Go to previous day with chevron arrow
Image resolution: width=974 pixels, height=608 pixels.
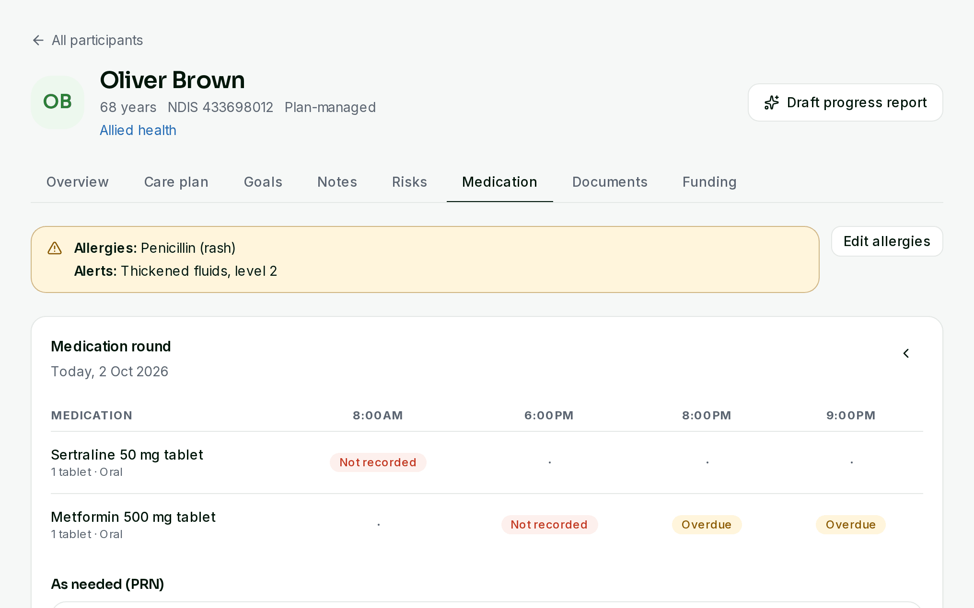pos(906,353)
